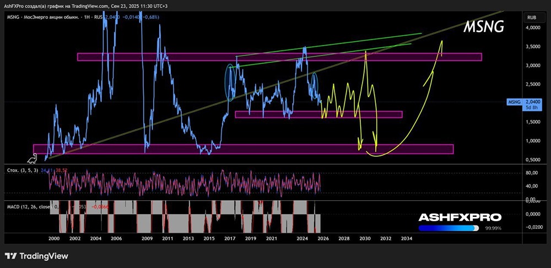This screenshot has width=551, height=268.
Task: Click the 2006 label on time axis
Action: pos(116,238)
